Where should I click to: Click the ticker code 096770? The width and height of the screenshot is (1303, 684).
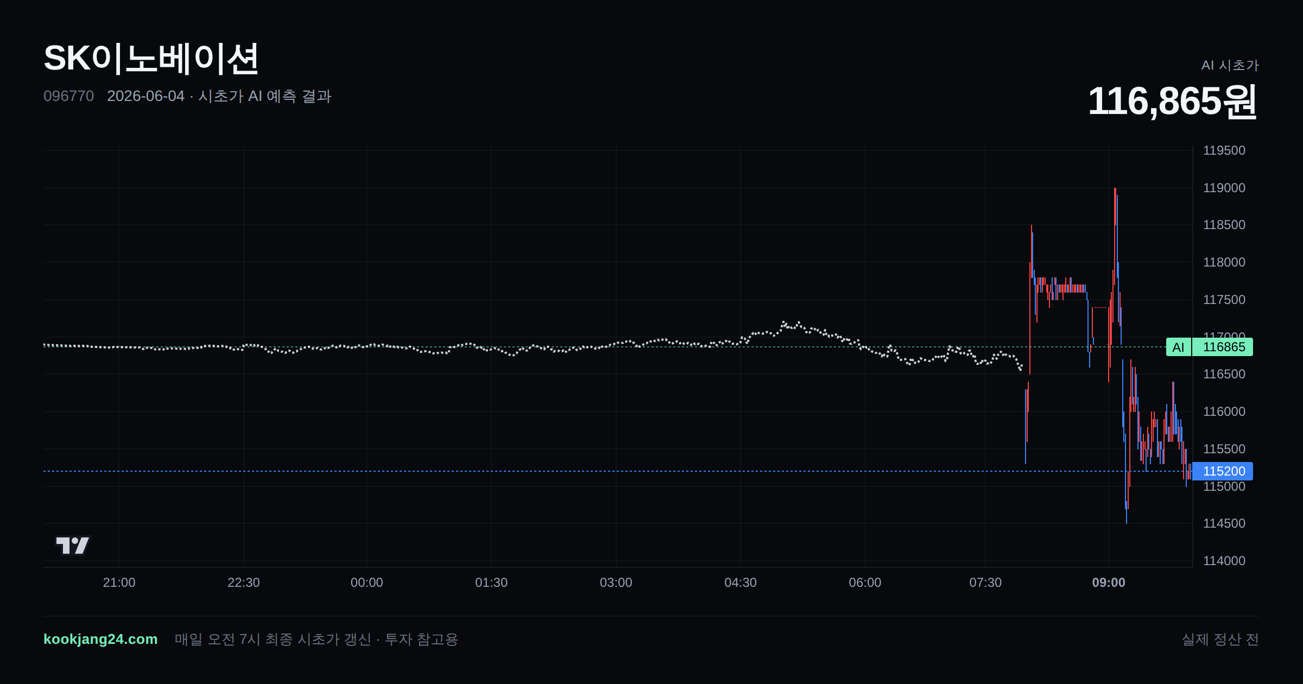click(68, 96)
